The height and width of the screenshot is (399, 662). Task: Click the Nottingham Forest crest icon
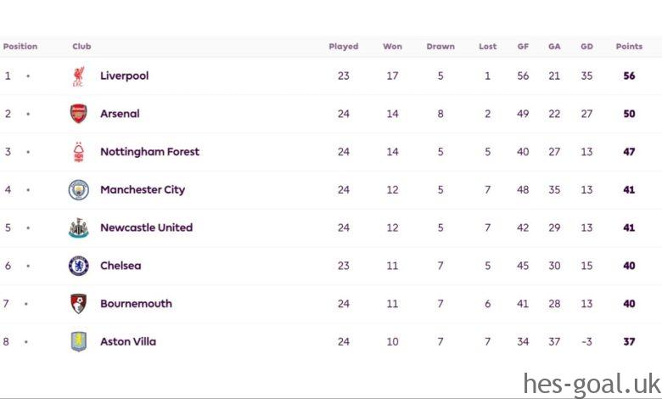[78, 152]
